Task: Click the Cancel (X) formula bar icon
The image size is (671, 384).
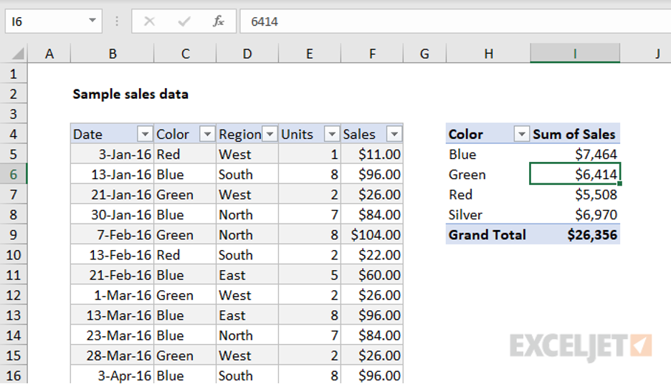Action: click(x=149, y=21)
